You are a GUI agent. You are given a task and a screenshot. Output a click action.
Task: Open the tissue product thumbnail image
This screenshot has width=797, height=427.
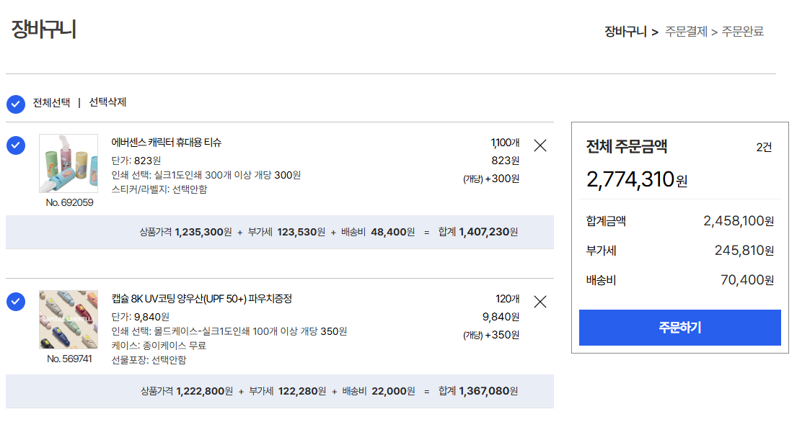(69, 163)
